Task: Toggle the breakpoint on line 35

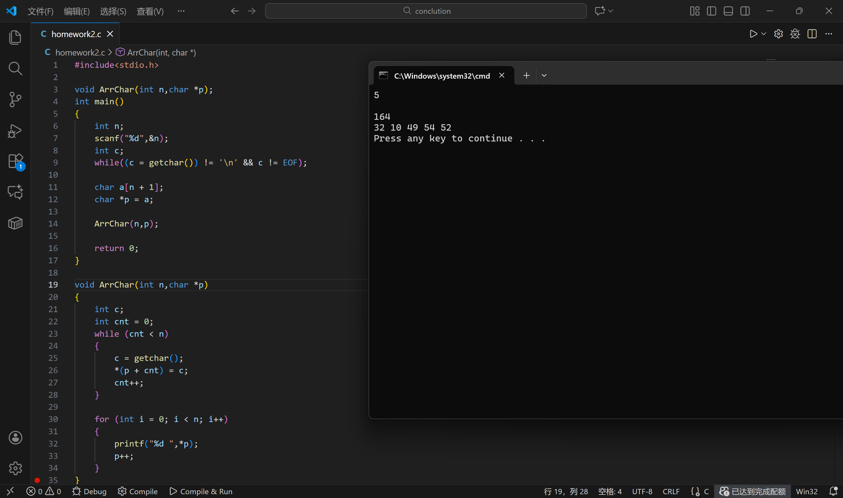Action: pyautogui.click(x=37, y=480)
